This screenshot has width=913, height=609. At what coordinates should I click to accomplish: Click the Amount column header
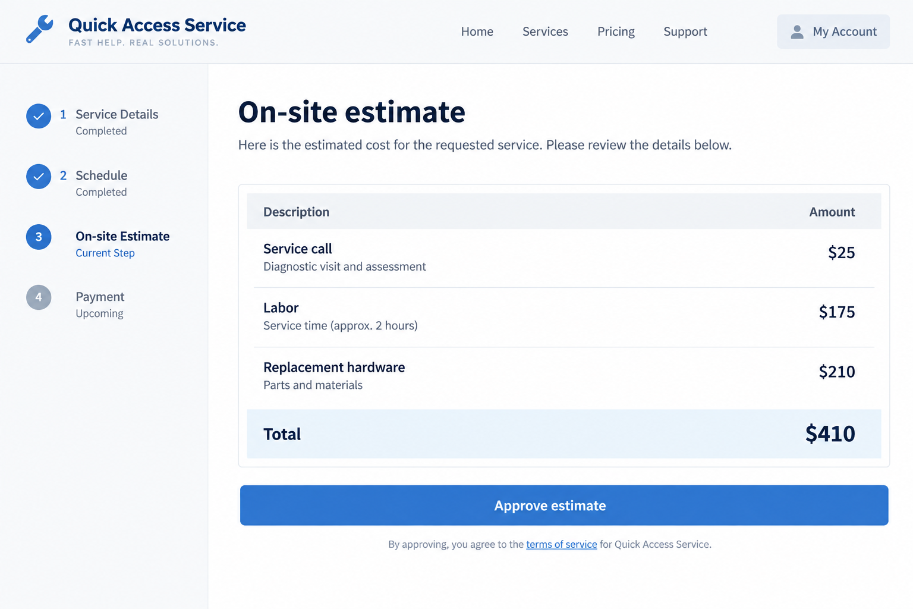[832, 212]
